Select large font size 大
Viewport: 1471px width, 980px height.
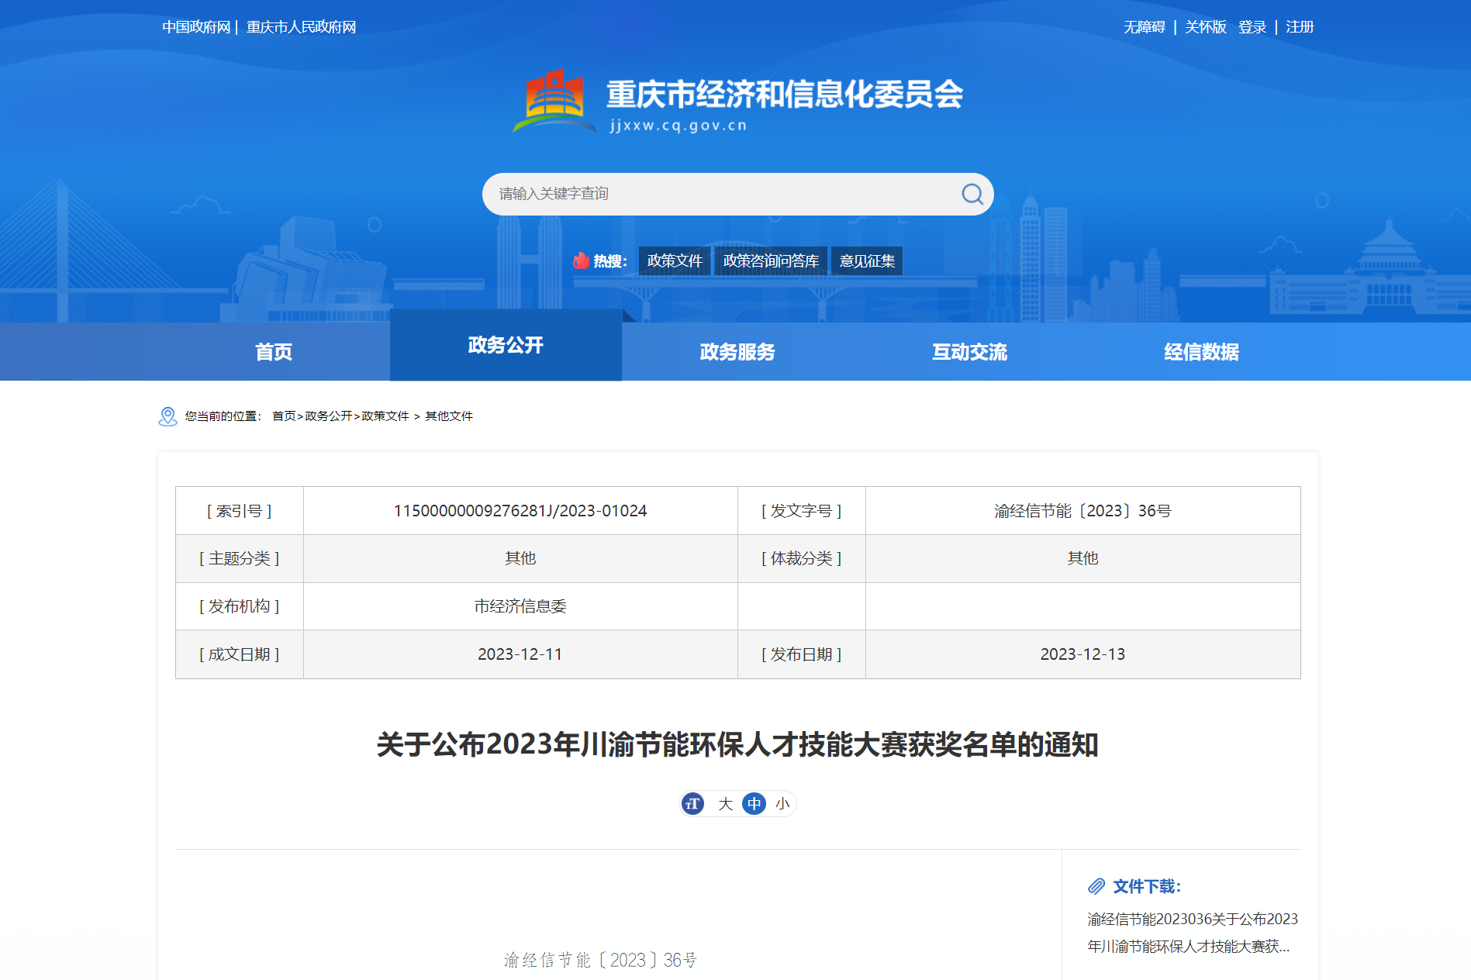pyautogui.click(x=725, y=804)
